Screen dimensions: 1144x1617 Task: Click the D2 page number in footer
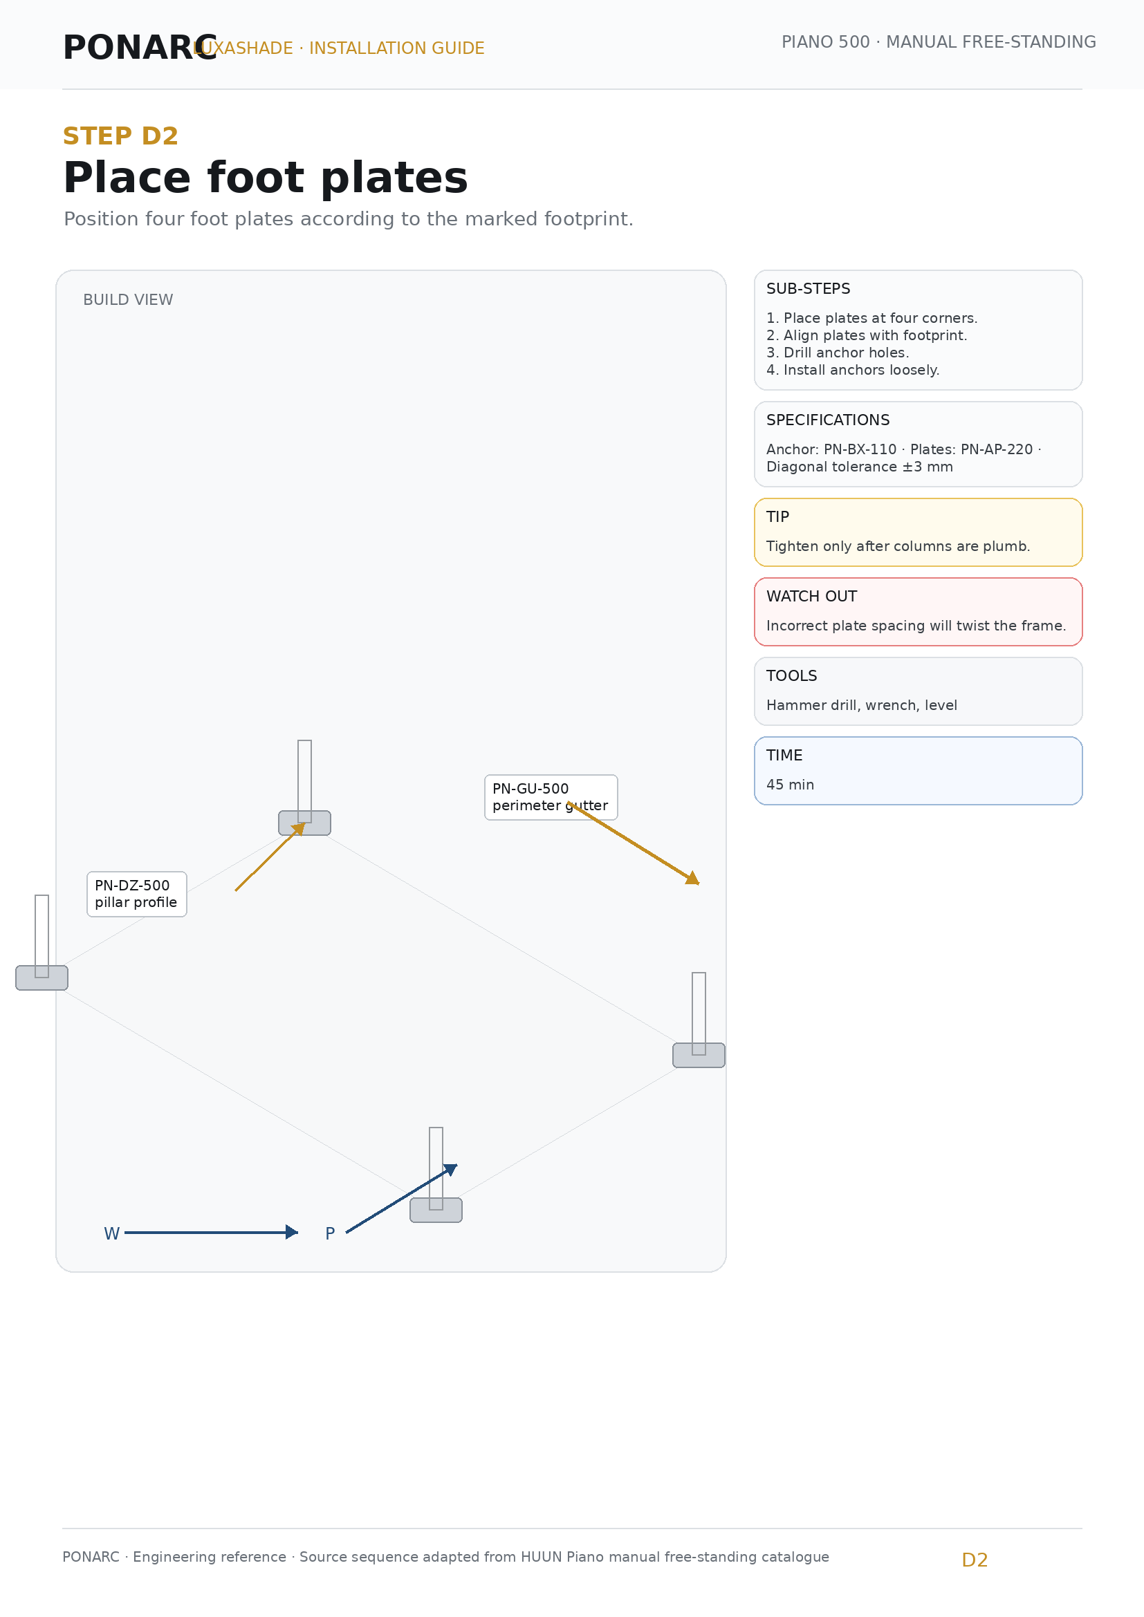[975, 1560]
